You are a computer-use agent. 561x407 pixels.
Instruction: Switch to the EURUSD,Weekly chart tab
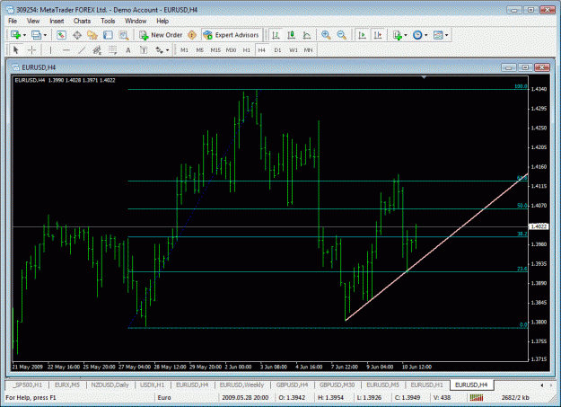click(x=241, y=385)
